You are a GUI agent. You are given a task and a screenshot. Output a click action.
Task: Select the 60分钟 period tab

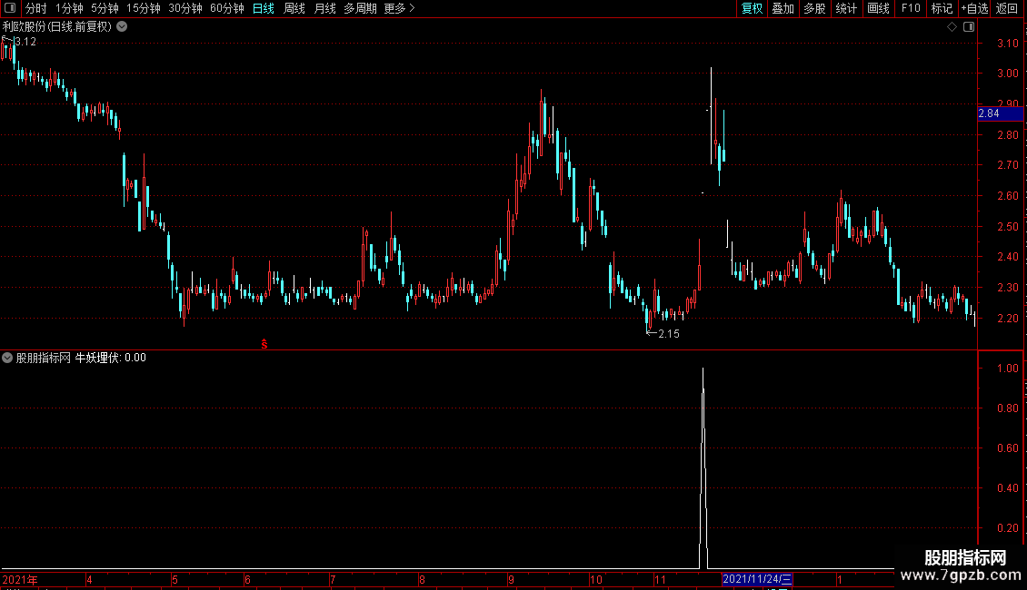(227, 8)
